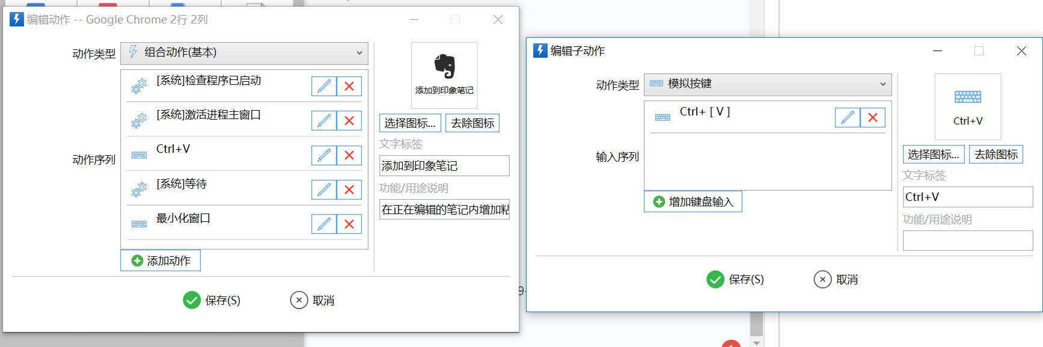
Task: Cancel the 编辑动作 dialog
Action: click(x=313, y=300)
